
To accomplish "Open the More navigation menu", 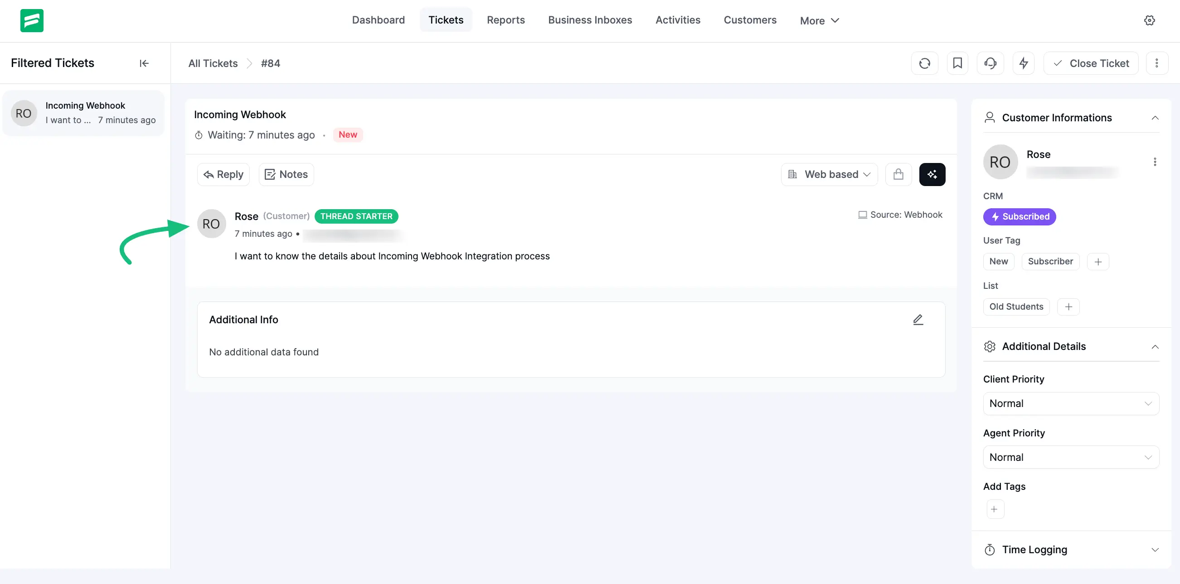I will (x=819, y=20).
